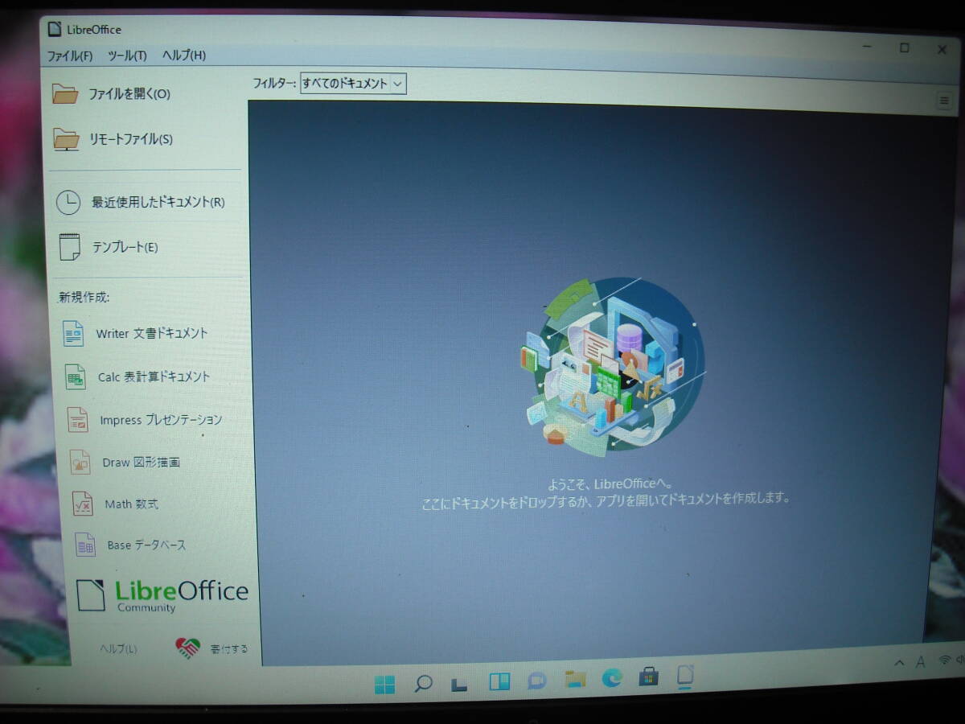This screenshot has height=724, width=965.
Task: Click the Math formula icon
Action: click(82, 504)
